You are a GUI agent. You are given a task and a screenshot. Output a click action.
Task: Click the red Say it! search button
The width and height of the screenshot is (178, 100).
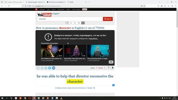point(108,19)
